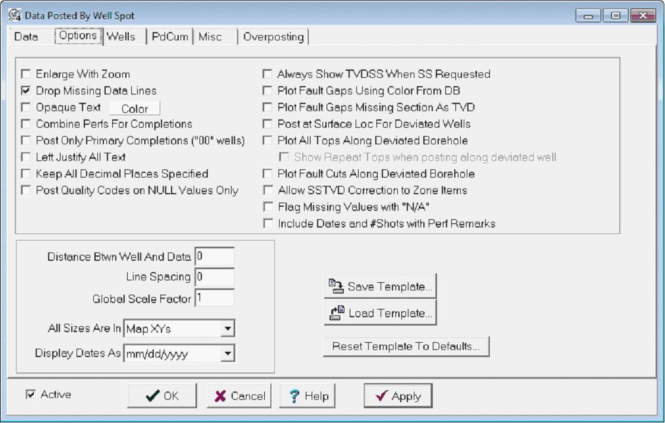Enable the Enlarge With Zoom checkbox
This screenshot has height=423, width=665.
pos(26,74)
